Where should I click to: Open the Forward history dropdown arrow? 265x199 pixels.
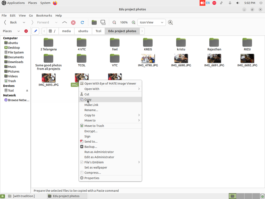pos(56,22)
